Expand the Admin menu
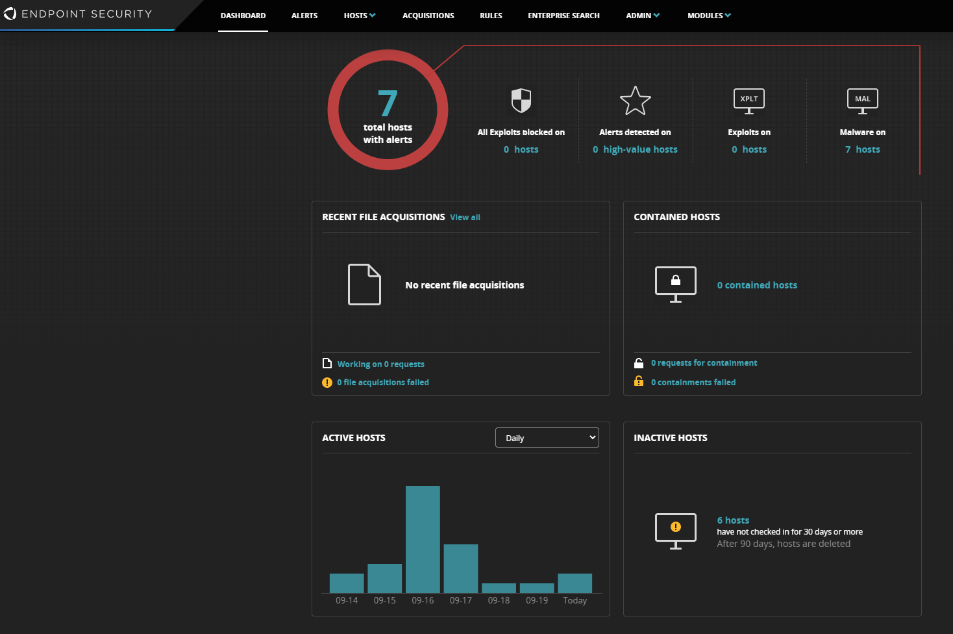 tap(642, 16)
